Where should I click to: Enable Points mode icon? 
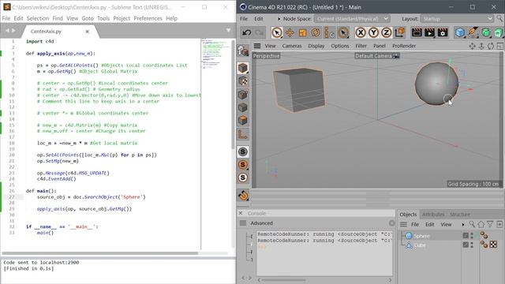click(243, 95)
